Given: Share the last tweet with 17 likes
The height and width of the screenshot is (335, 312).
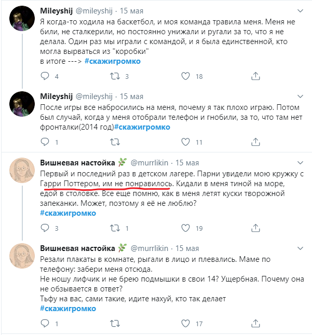Looking at the screenshot, I should click(254, 324).
